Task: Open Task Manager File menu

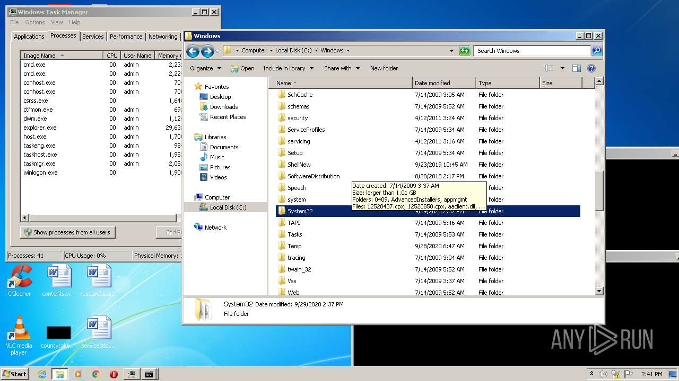Action: 14,22
